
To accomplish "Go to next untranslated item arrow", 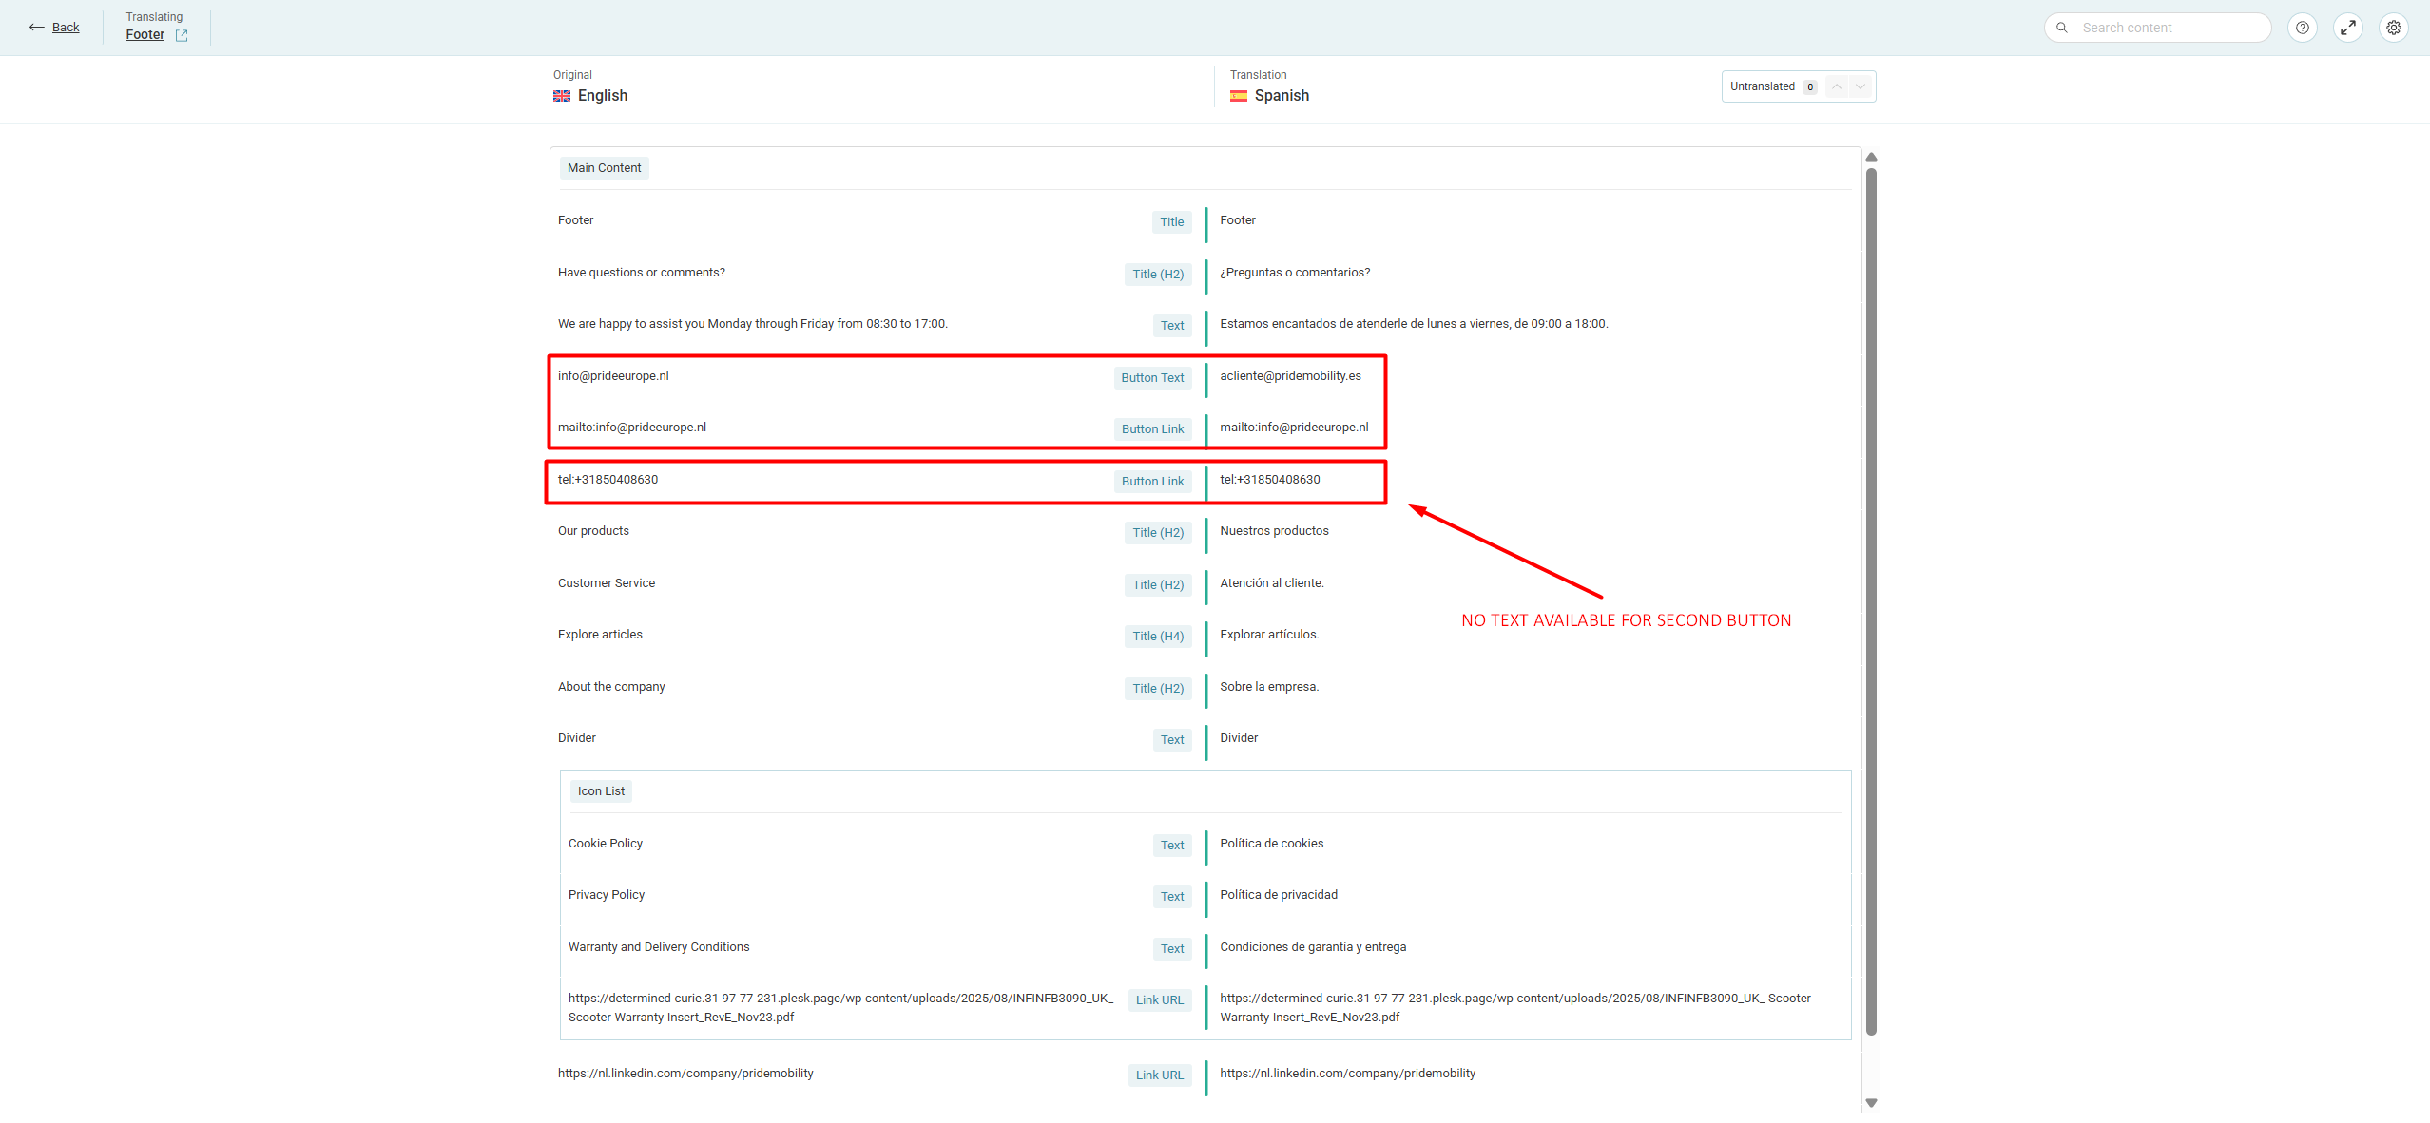I will pyautogui.click(x=1861, y=86).
